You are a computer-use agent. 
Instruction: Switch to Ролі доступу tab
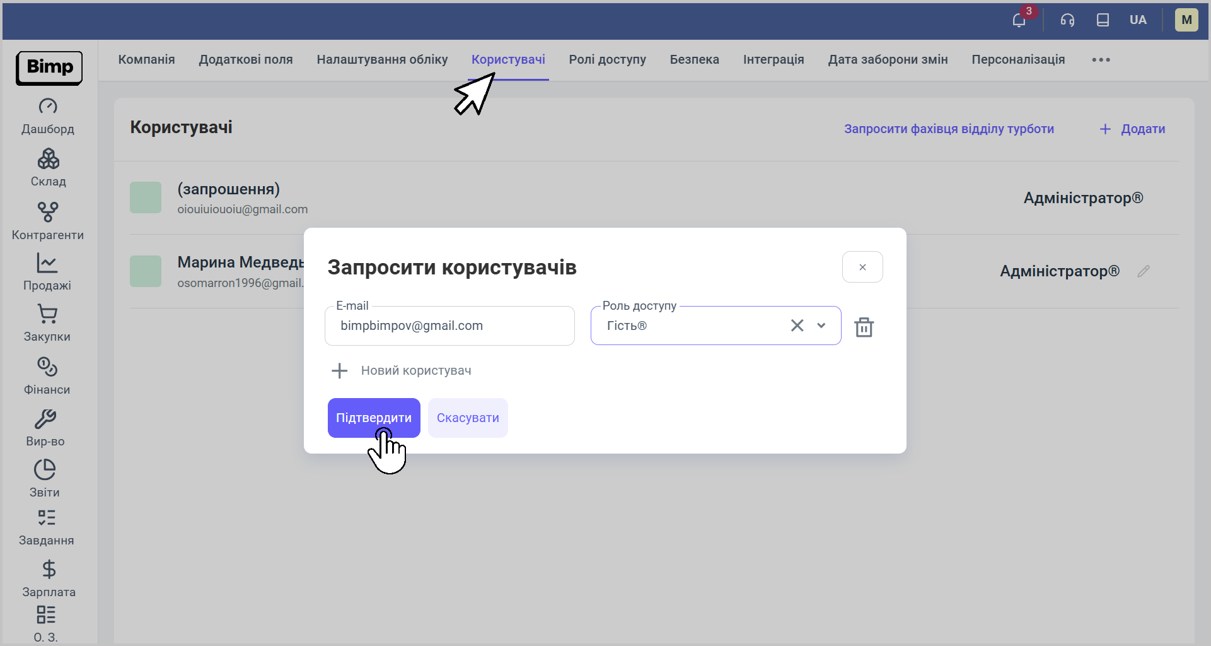[608, 59]
